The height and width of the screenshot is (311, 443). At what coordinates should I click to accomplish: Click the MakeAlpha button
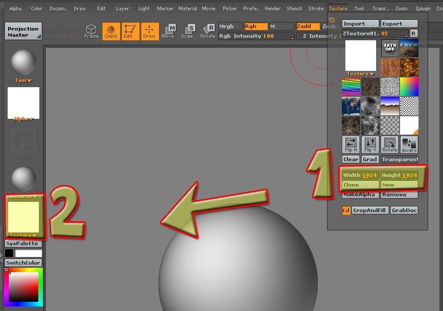[360, 195]
